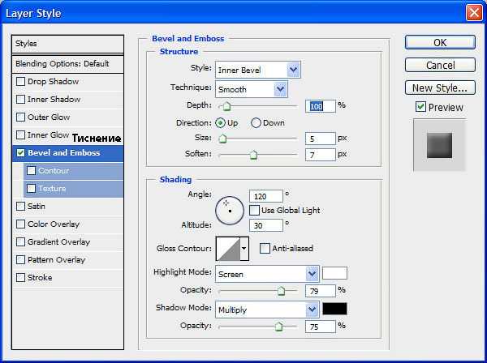
Task: Enable the Texture checkbox
Action: [x=32, y=188]
